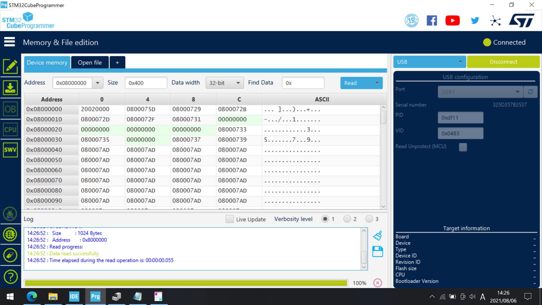This screenshot has width=542, height=305.
Task: Click the log scroll down arrow
Action: [x=364, y=267]
